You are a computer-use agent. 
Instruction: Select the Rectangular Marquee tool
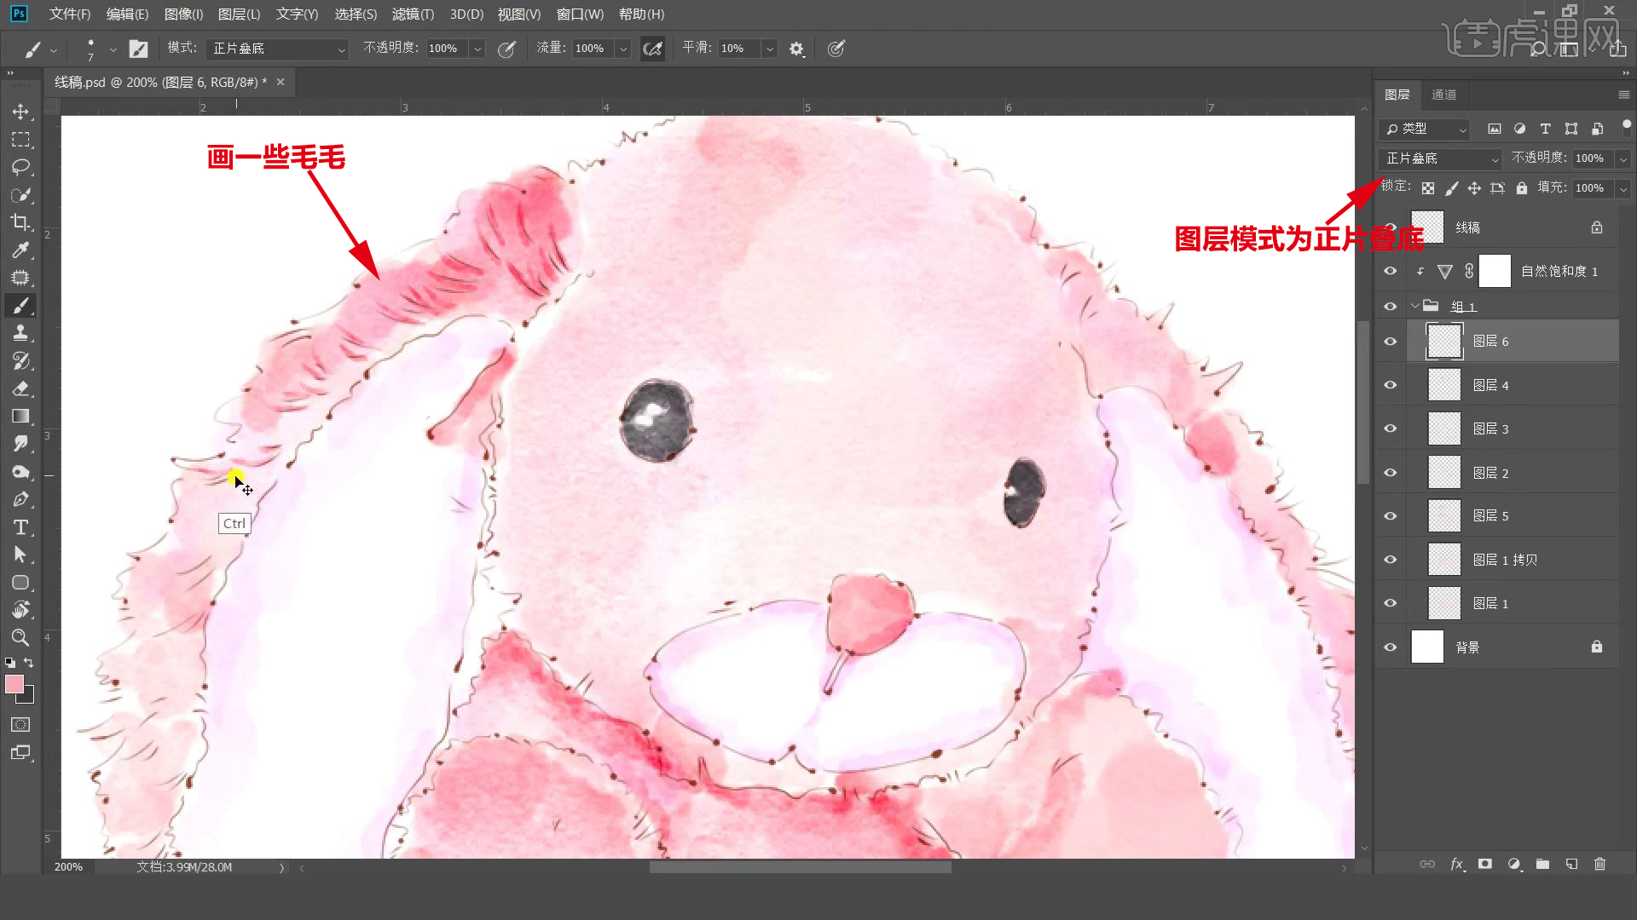tap(20, 140)
